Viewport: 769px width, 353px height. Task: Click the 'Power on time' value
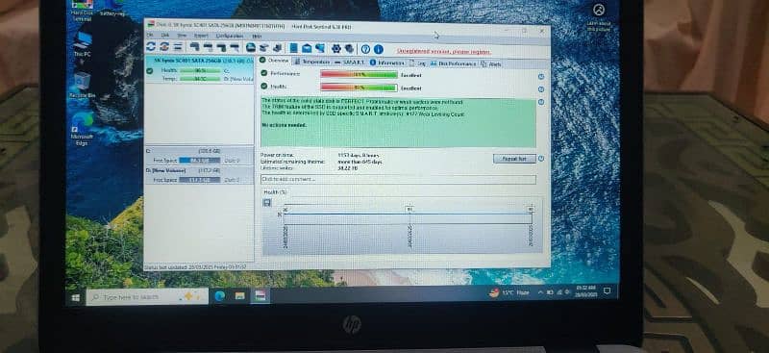pyautogui.click(x=359, y=155)
